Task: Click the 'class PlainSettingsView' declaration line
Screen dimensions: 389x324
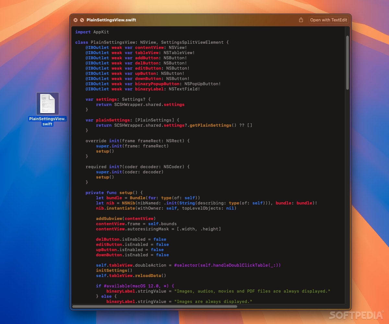Action: (152, 42)
